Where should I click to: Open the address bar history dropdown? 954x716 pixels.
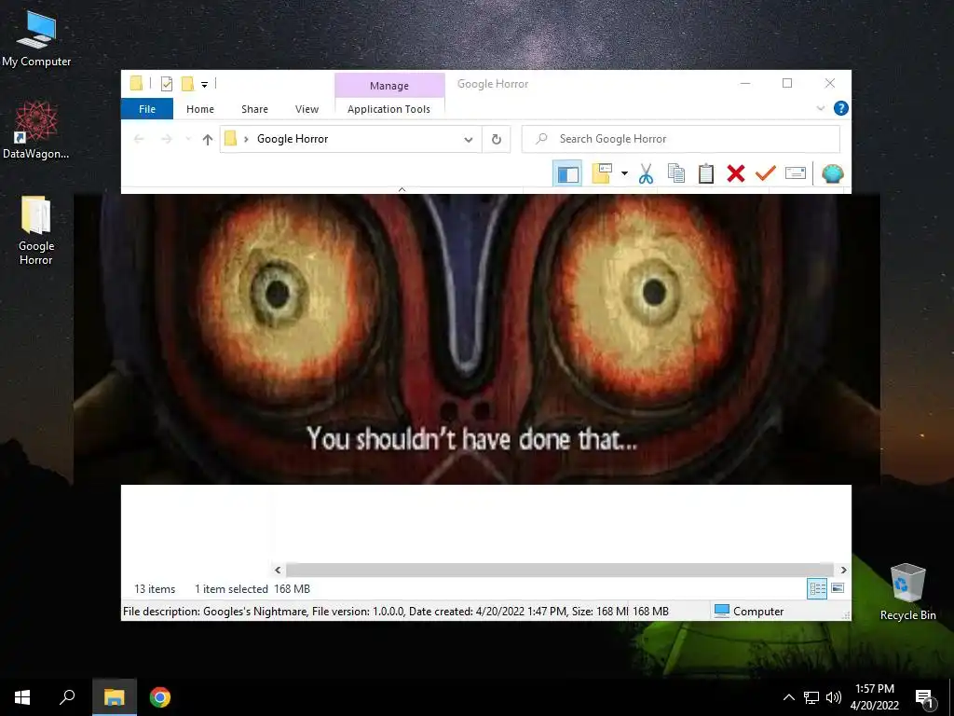coord(468,140)
